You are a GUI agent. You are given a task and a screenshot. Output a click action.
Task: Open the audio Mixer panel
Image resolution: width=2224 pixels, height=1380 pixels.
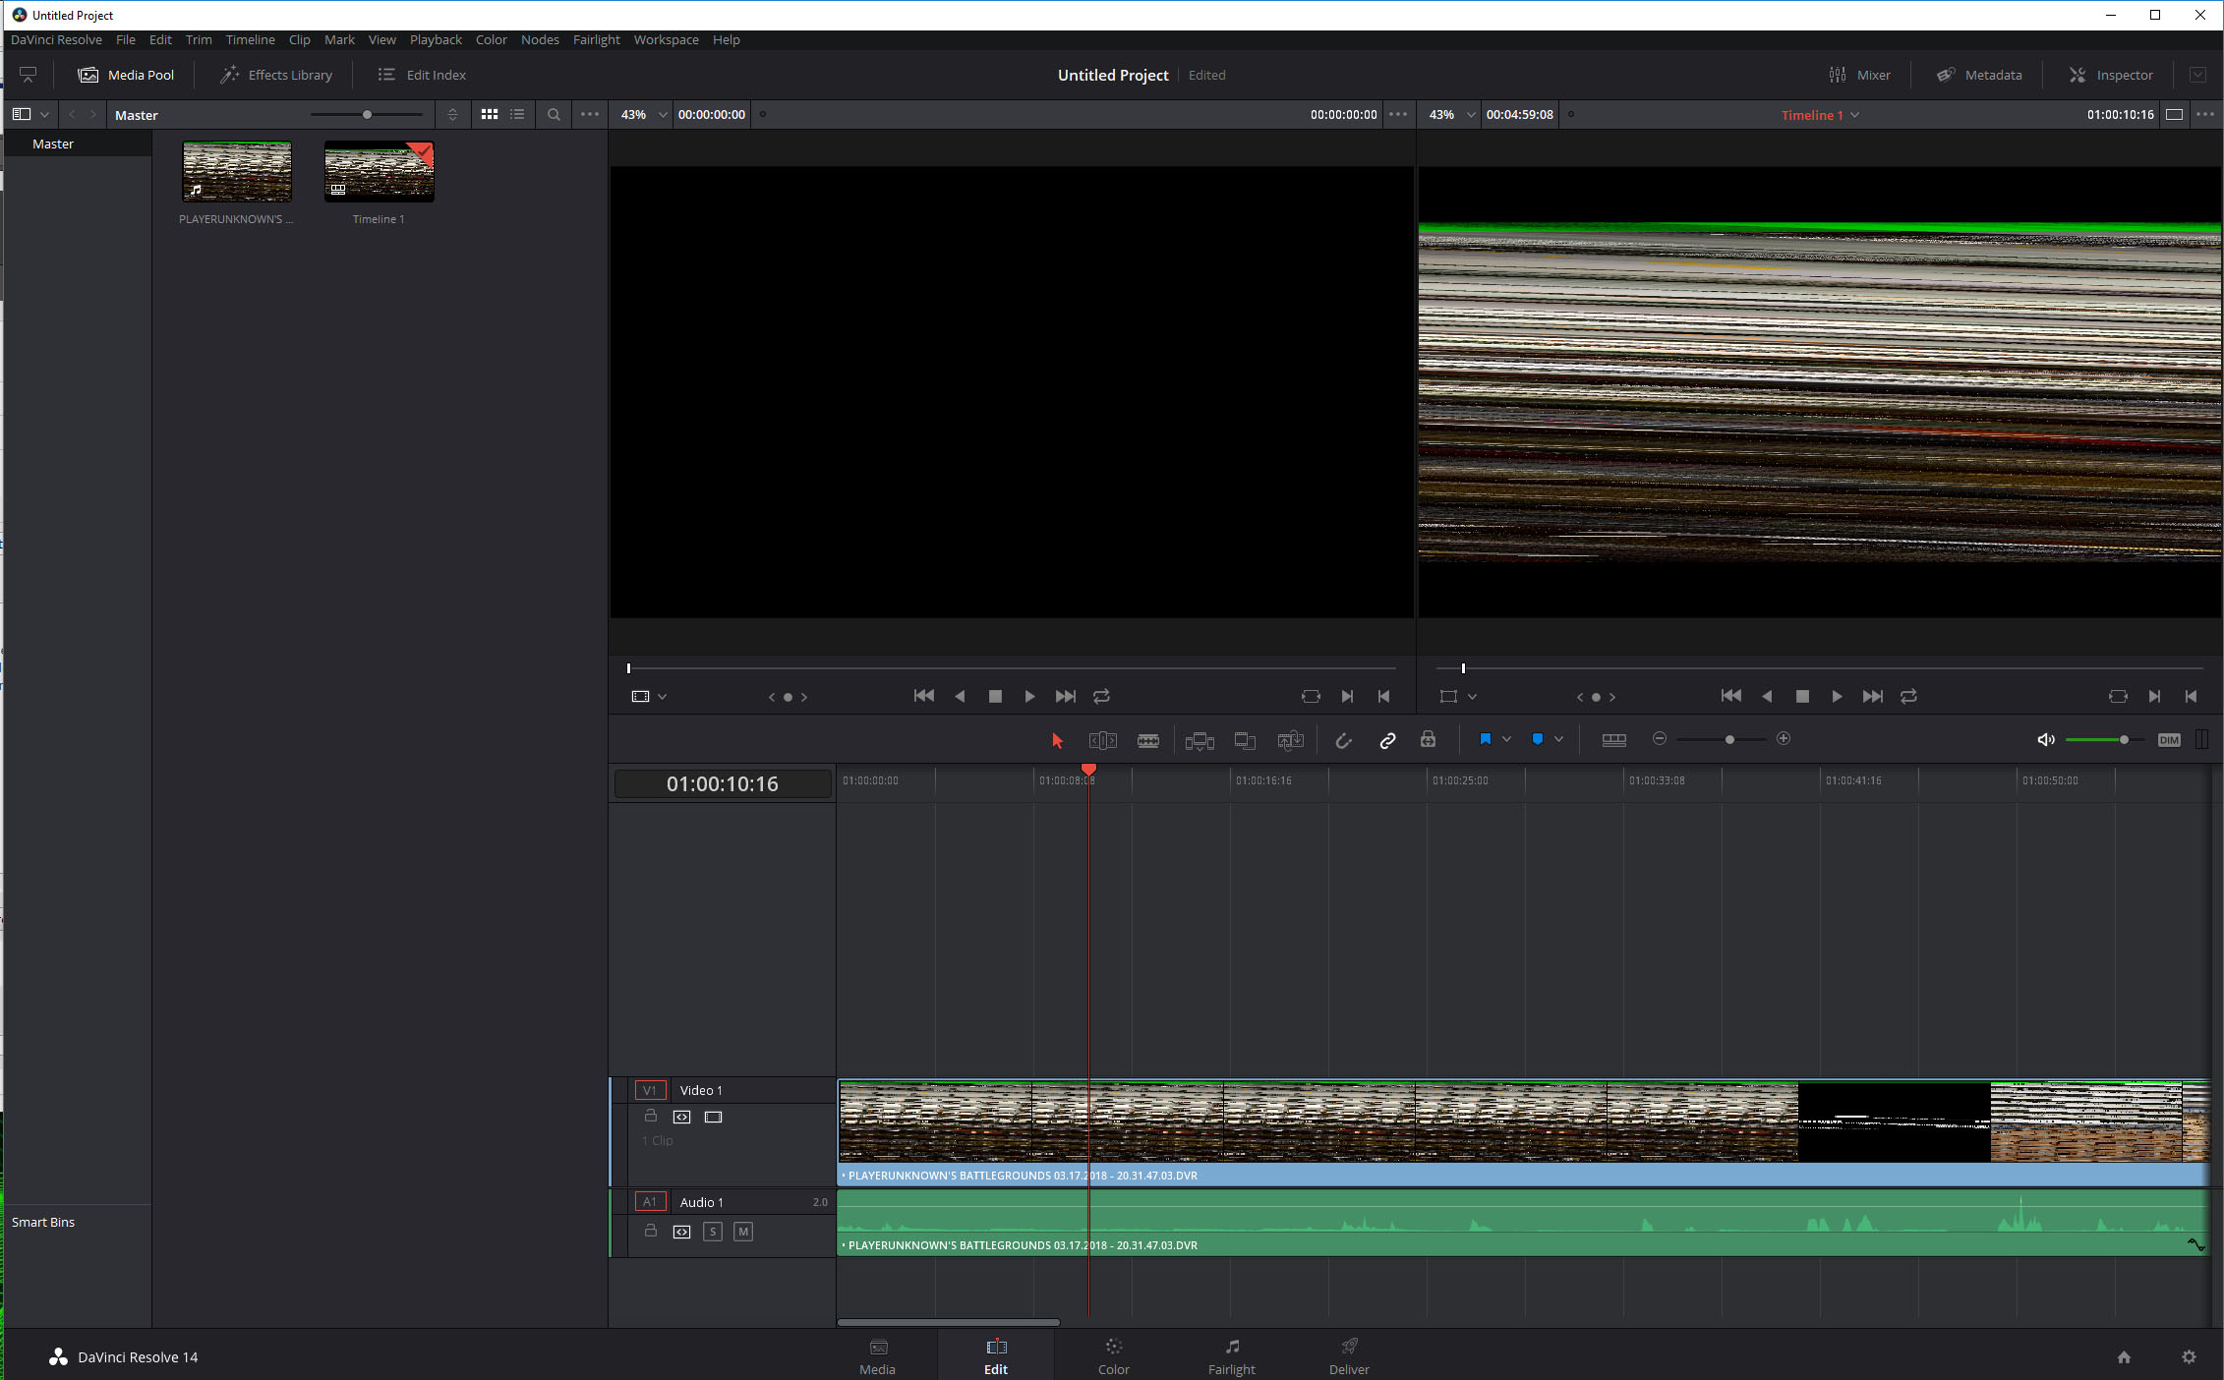pyautogui.click(x=1859, y=75)
